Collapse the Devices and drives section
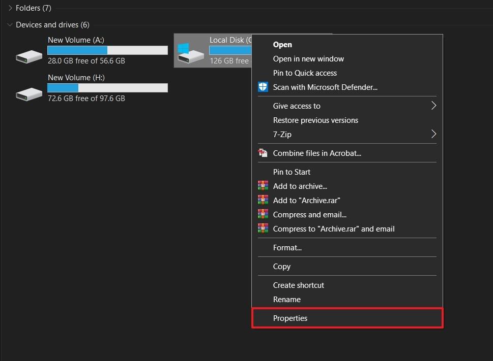 10,25
